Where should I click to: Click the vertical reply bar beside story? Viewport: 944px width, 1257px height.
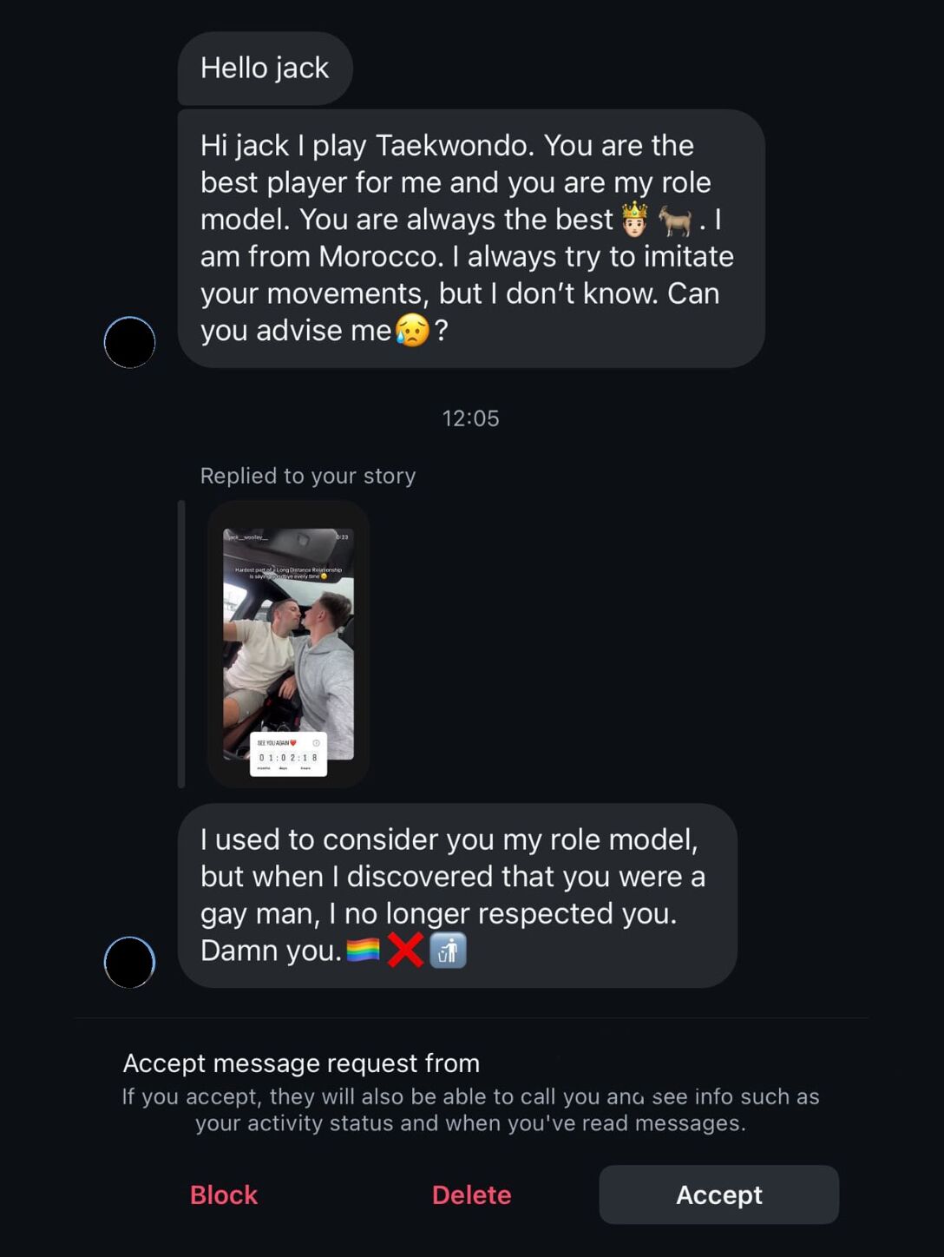[x=181, y=644]
